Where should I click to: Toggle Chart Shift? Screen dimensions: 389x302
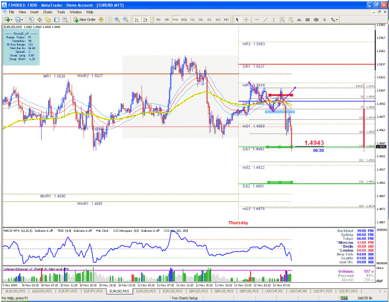pyautogui.click(x=146, y=19)
